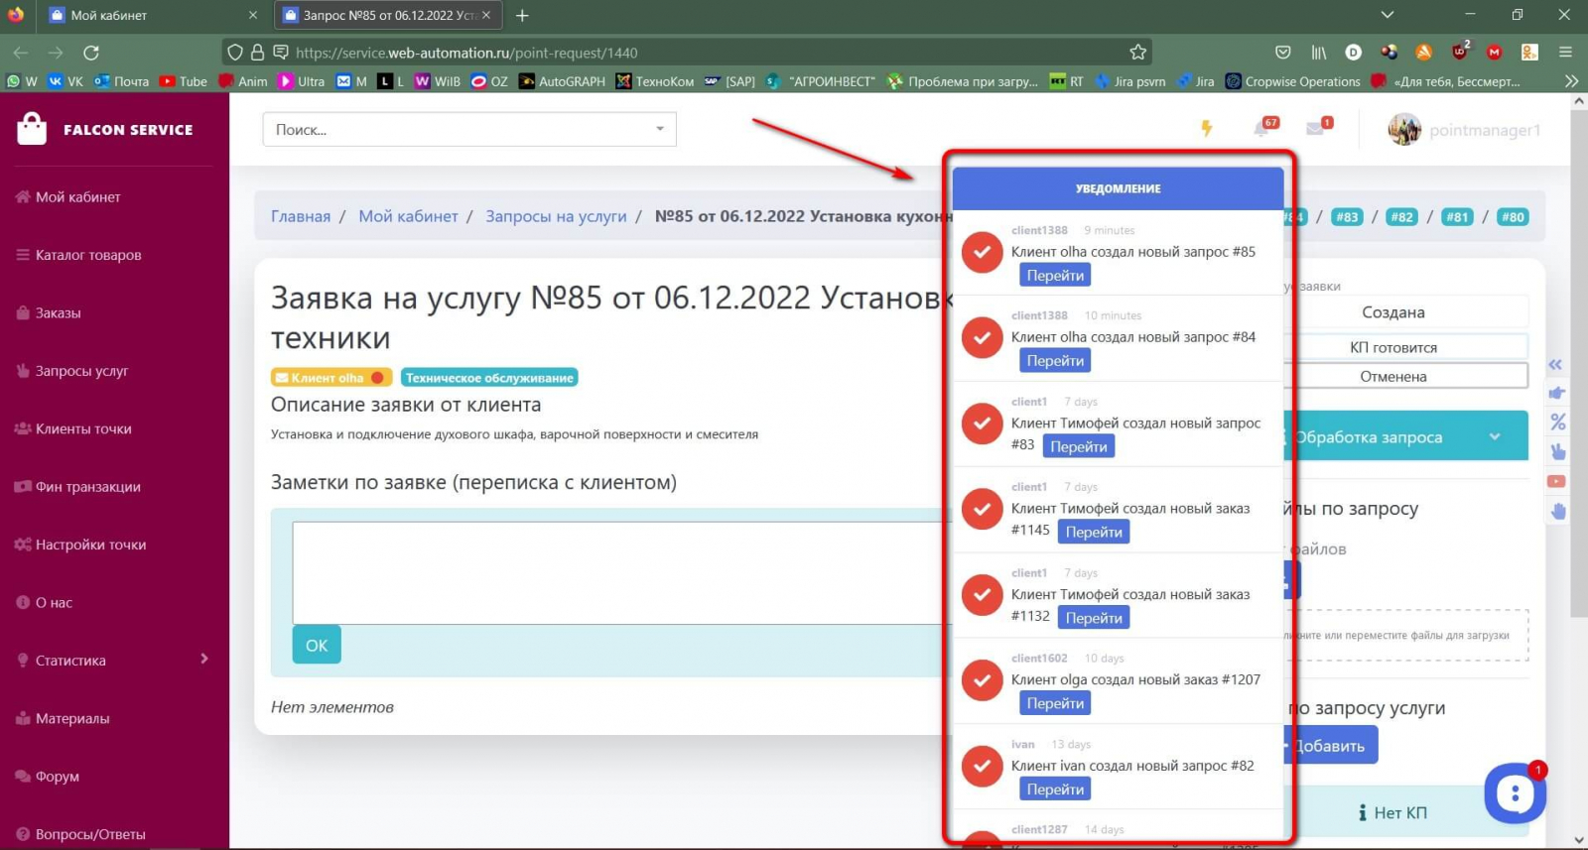
Task: Select the 'Отменена' status option
Action: [1393, 376]
